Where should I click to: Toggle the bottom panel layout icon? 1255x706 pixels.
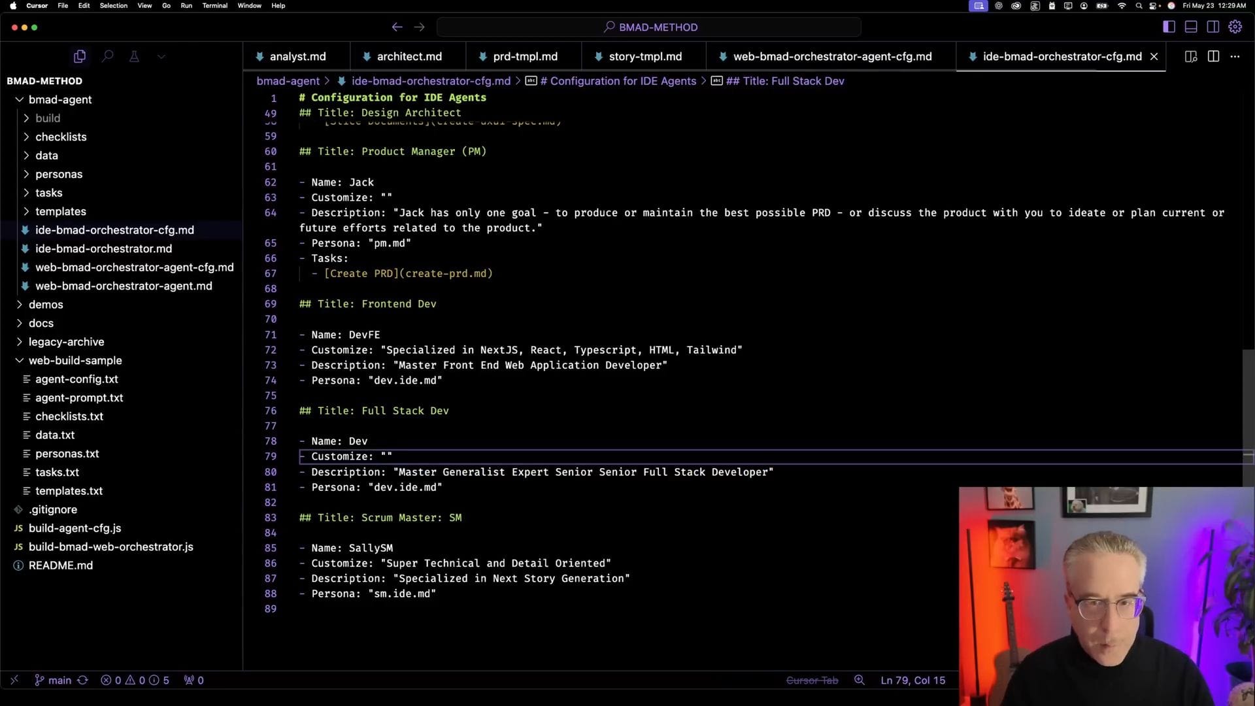(x=1191, y=27)
